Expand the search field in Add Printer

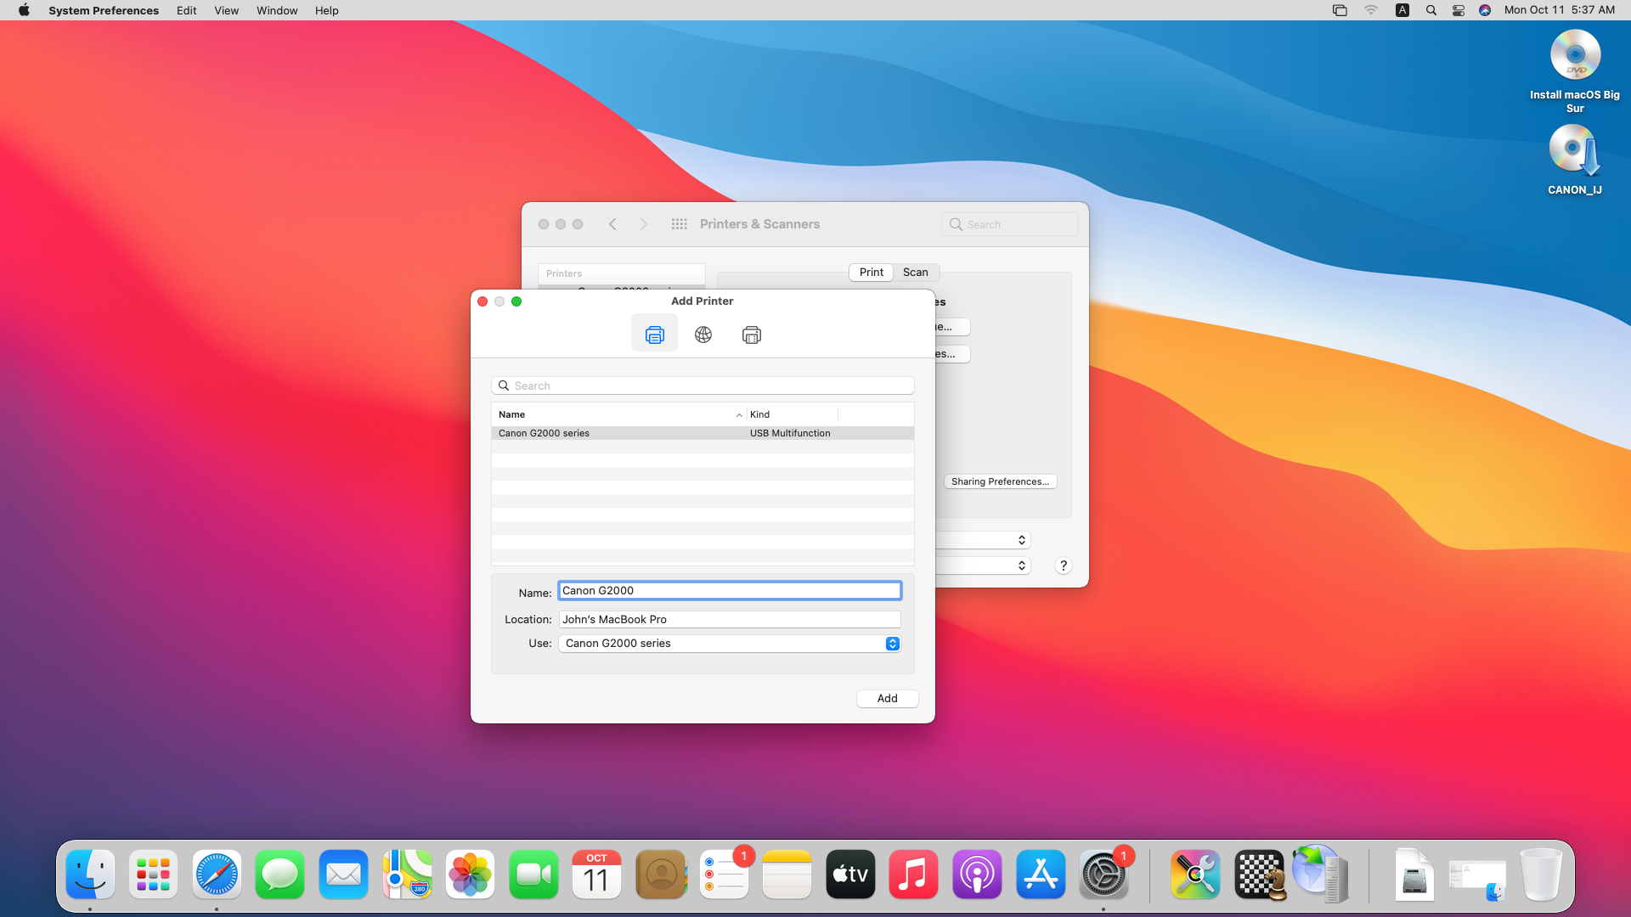(x=703, y=384)
